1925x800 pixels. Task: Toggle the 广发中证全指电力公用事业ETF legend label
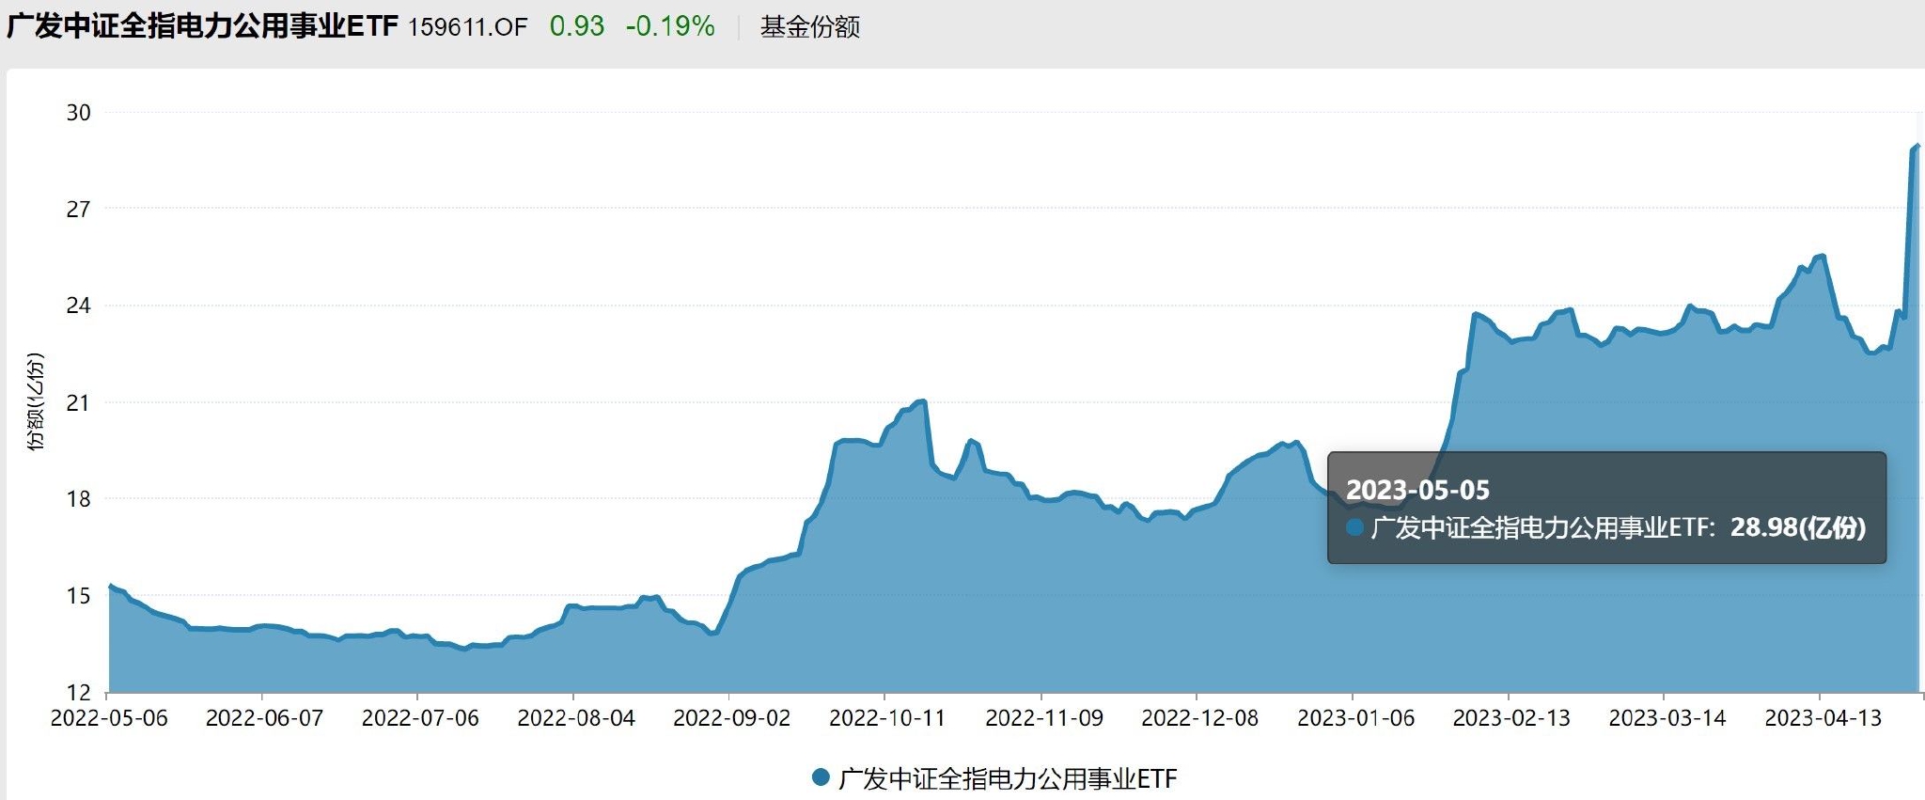pos(1007,778)
